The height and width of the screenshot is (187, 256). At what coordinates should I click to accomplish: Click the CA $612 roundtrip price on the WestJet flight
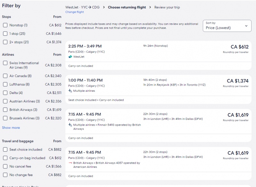click(239, 47)
